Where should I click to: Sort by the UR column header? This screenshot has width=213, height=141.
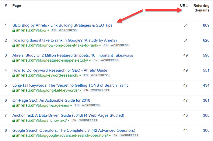pos(184,5)
